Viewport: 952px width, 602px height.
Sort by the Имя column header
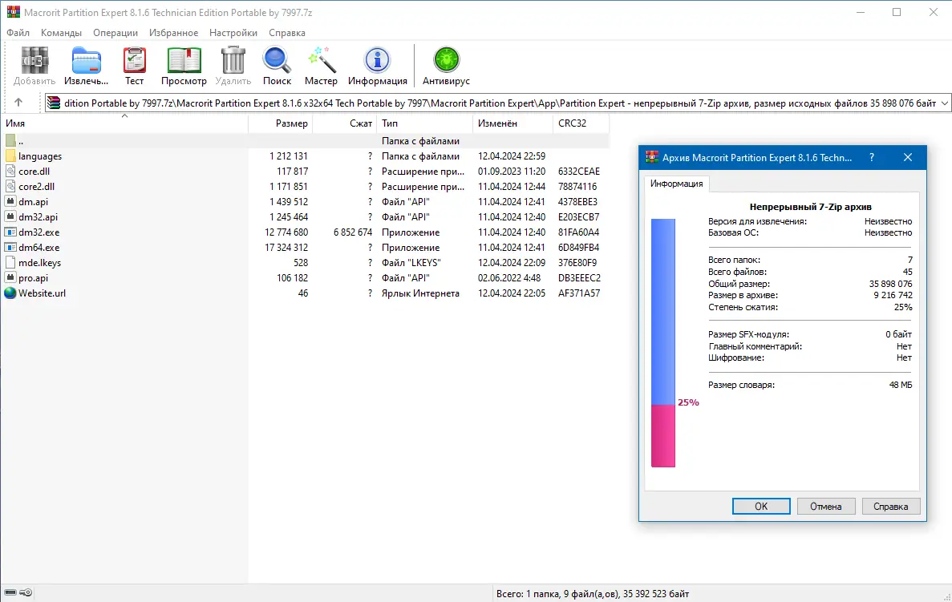[124, 123]
